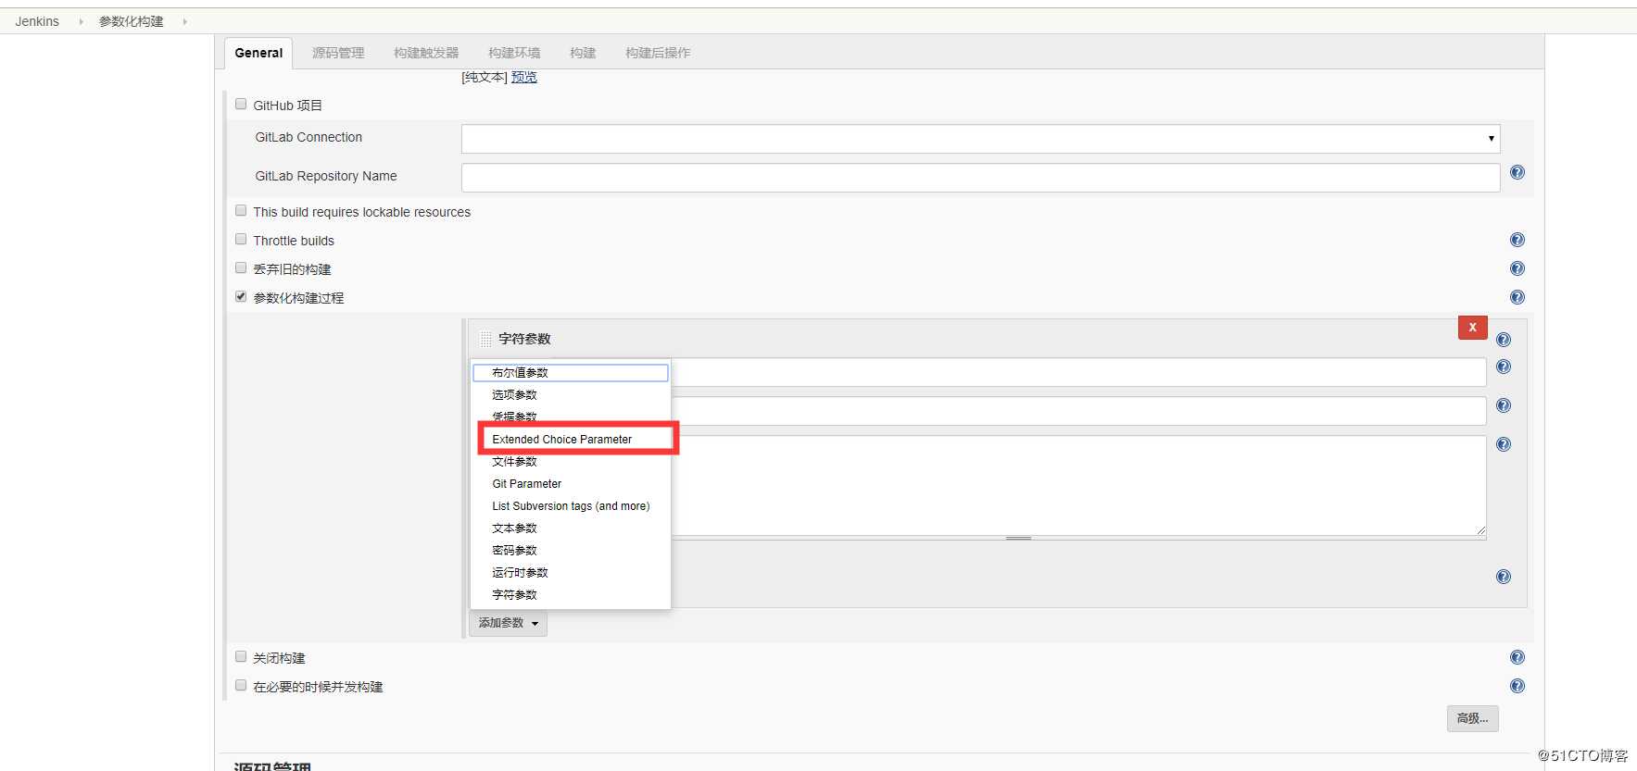This screenshot has width=1637, height=771.
Task: Choose Git Parameter menu entry
Action: coord(570,483)
